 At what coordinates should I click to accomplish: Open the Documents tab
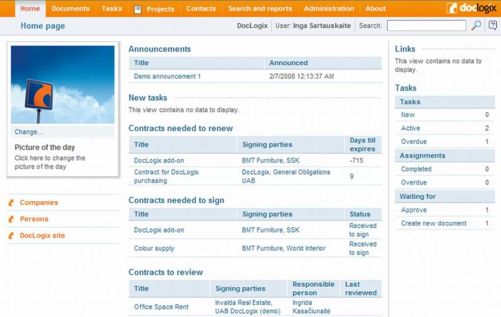point(71,9)
